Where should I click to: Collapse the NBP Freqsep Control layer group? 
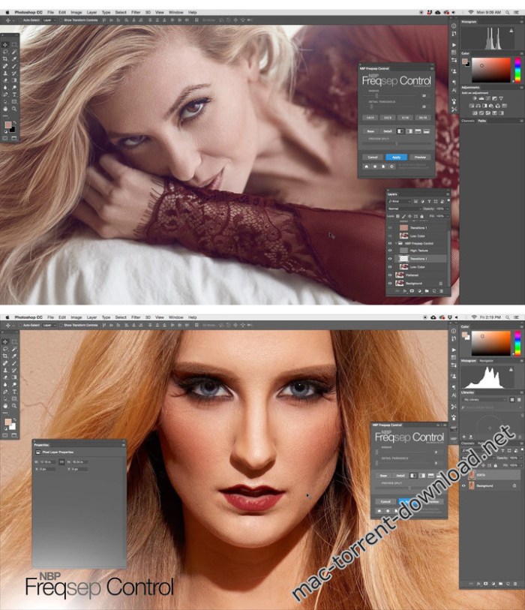pyautogui.click(x=396, y=243)
